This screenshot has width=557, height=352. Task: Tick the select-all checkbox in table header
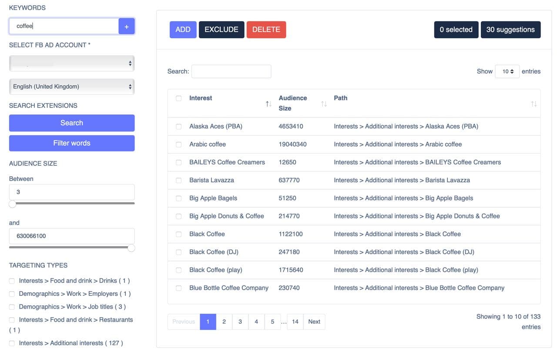point(178,98)
